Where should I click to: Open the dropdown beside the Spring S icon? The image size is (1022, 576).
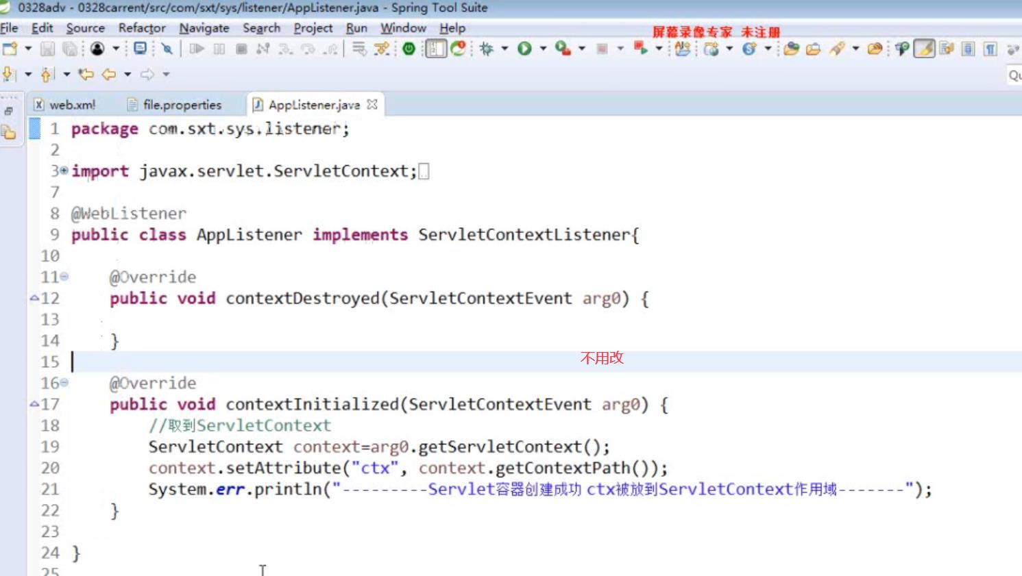click(768, 49)
